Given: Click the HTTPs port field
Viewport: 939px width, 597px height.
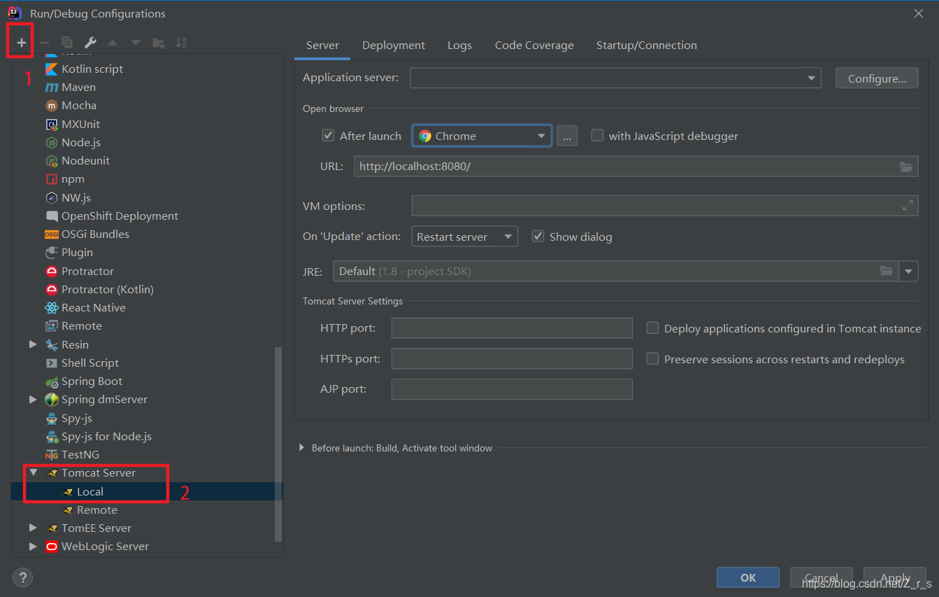Looking at the screenshot, I should click(x=512, y=358).
